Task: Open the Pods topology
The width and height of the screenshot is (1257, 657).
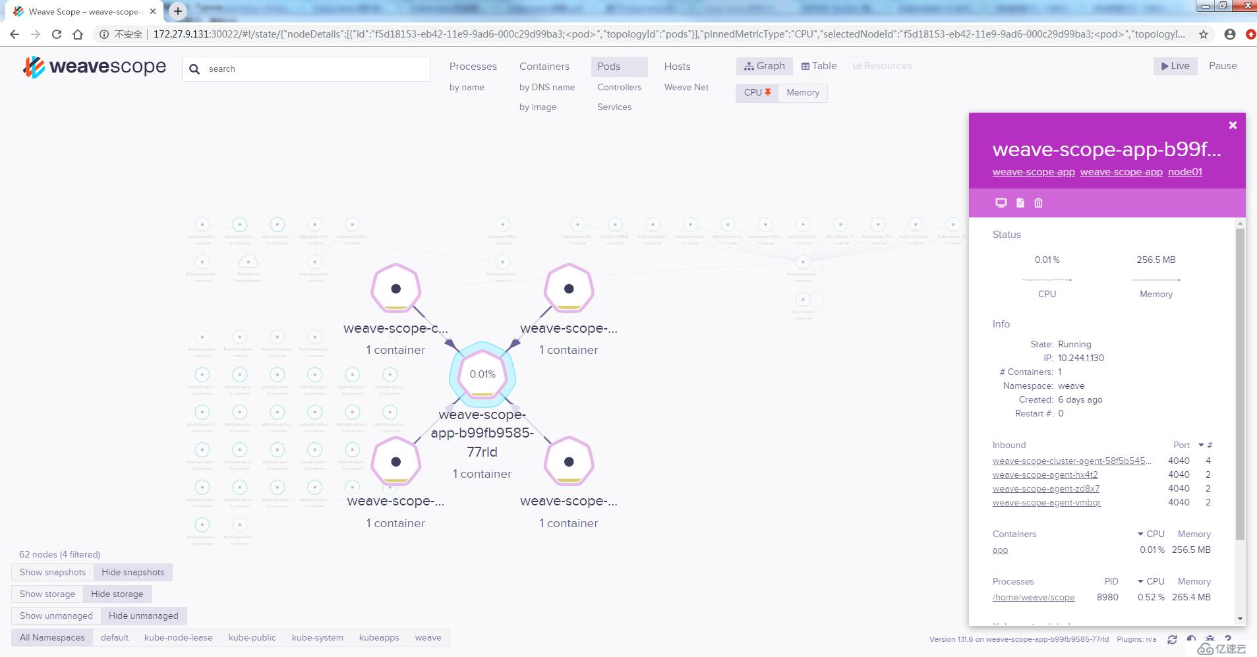Action: coord(620,67)
